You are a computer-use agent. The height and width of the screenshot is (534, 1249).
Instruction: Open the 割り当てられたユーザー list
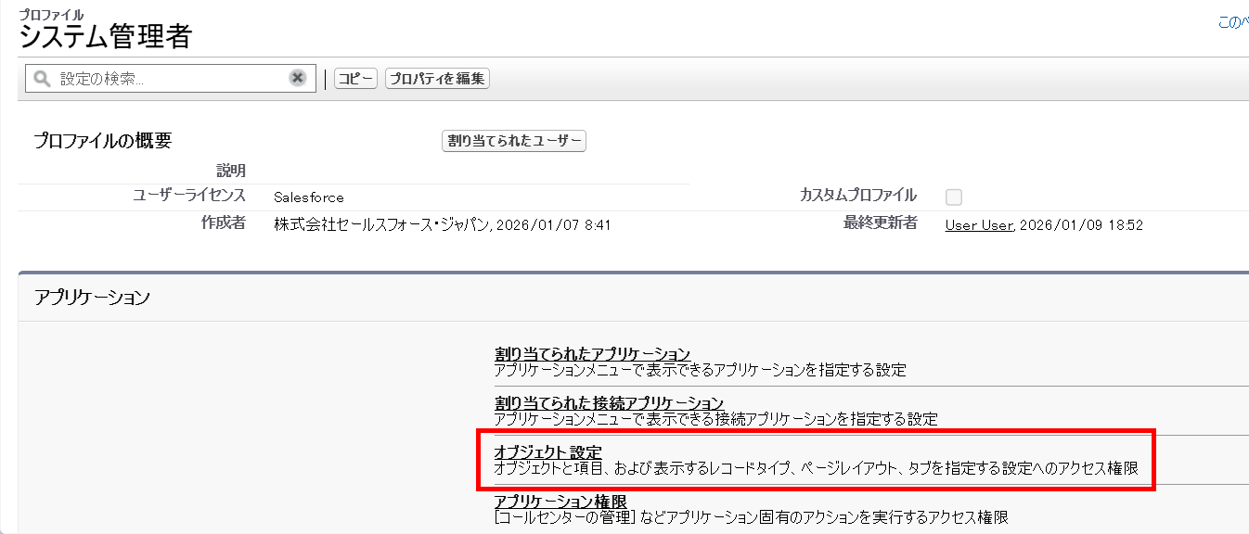coord(513,141)
